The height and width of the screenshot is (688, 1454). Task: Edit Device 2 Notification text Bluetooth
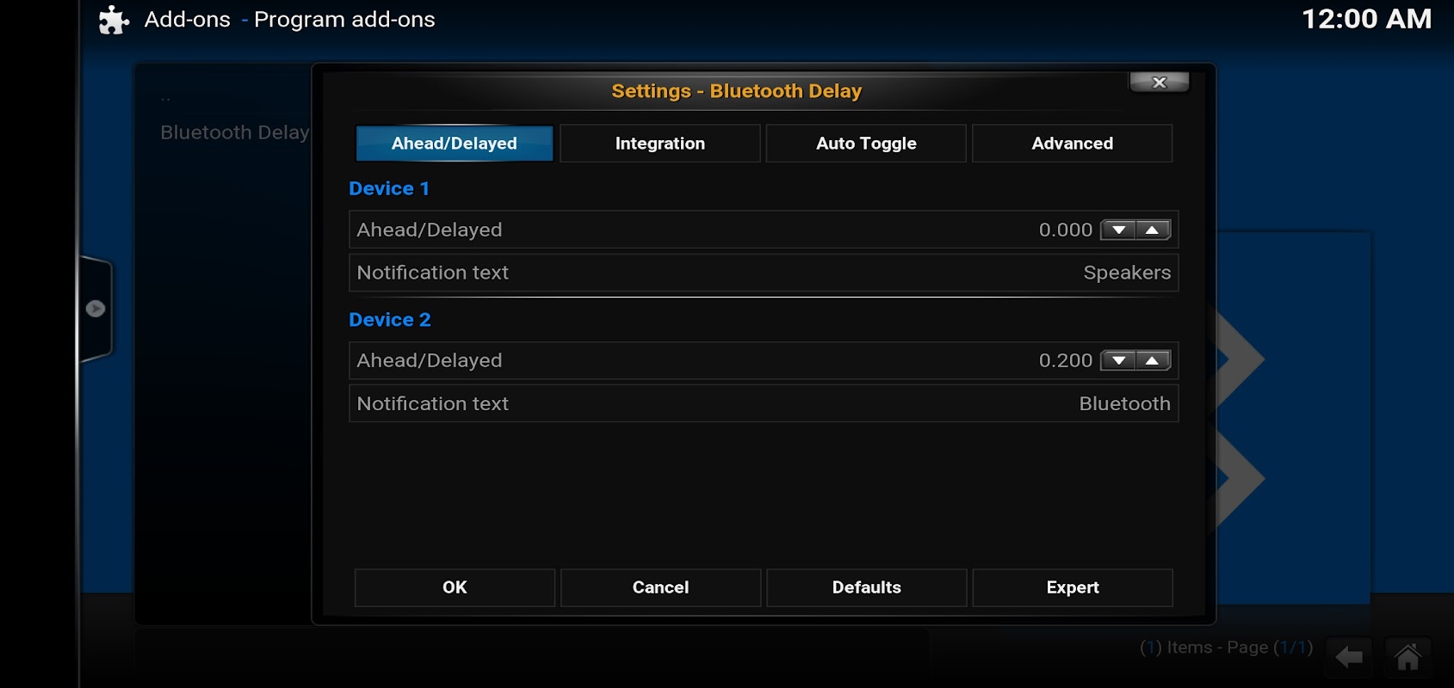[764, 403]
